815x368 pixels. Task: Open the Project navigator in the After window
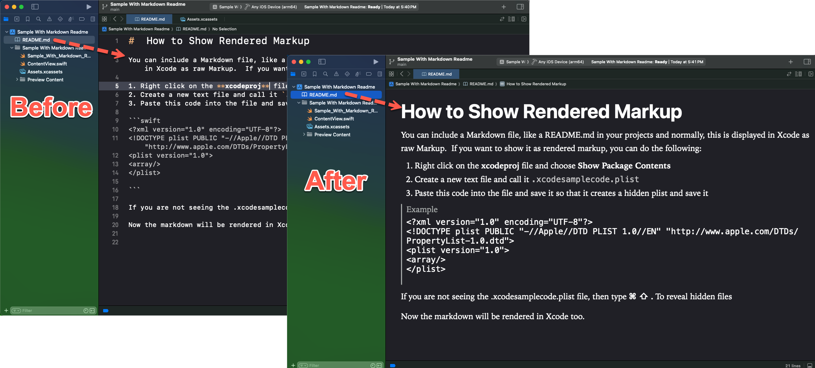pos(293,74)
